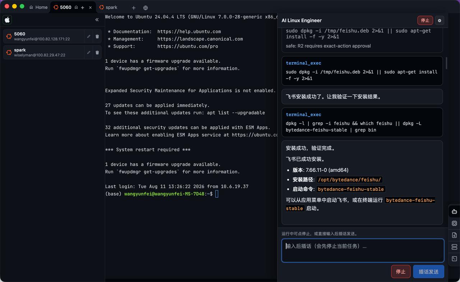This screenshot has height=282, width=460.
Task: Collapse the sidebar with double-chevron icon
Action: (x=97, y=20)
